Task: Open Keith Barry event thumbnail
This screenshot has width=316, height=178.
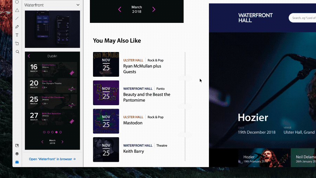Action: point(106,150)
